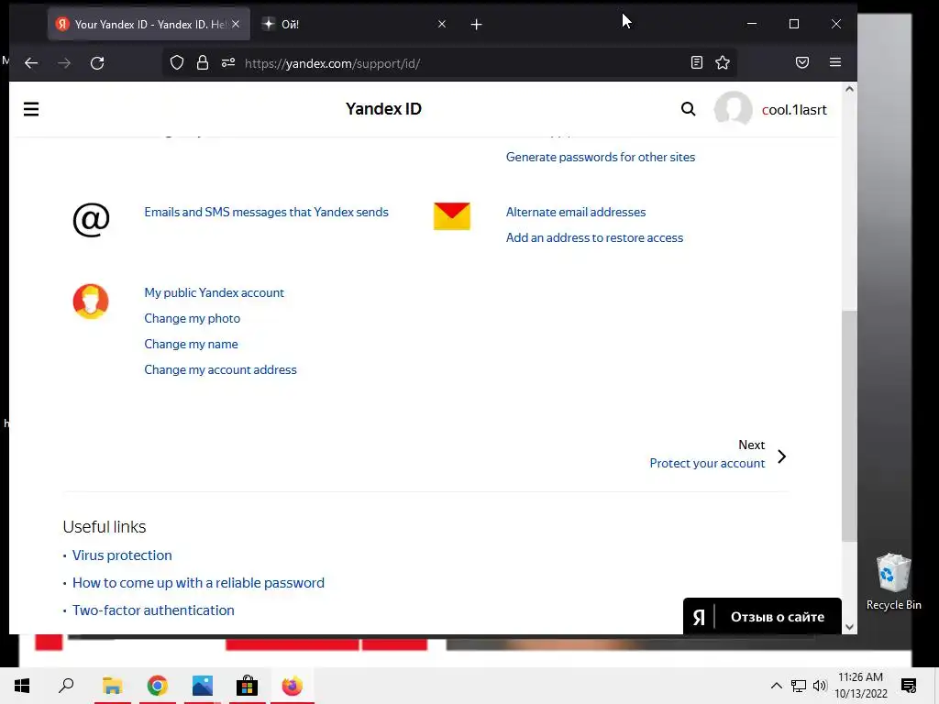939x704 pixels.
Task: Click the search magnifier icon on Yandex ID
Action: pos(688,109)
